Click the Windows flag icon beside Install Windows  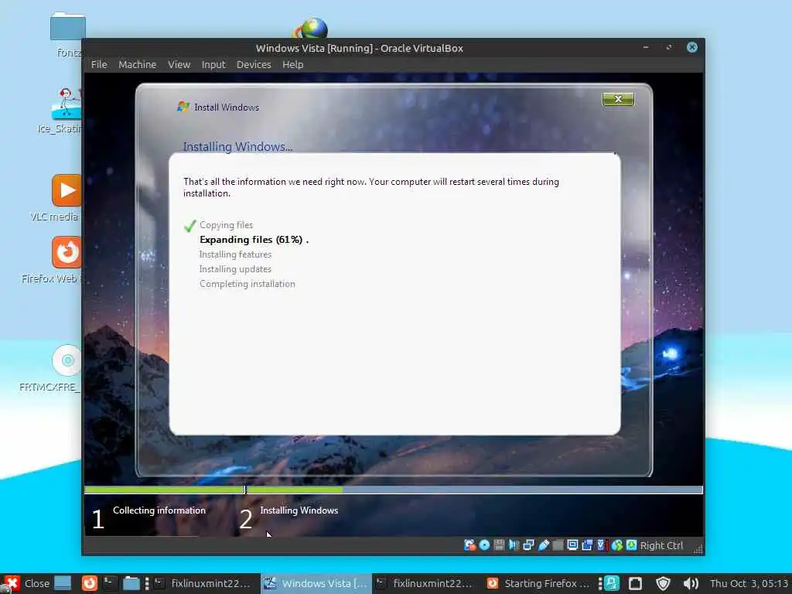(x=183, y=107)
